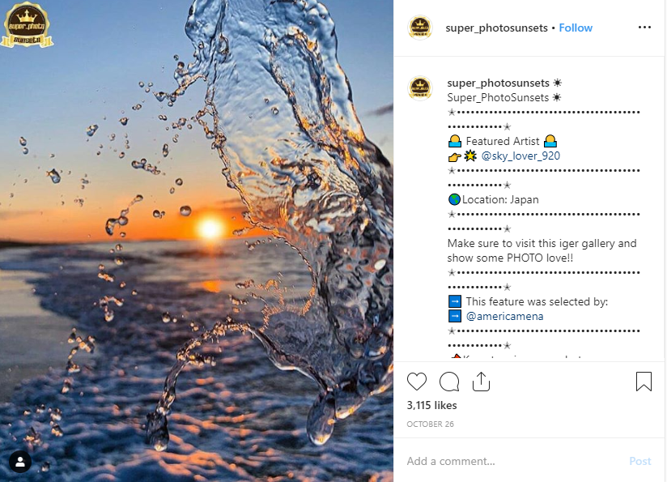Save the post with the bookmark icon
This screenshot has width=667, height=482.
click(x=644, y=382)
